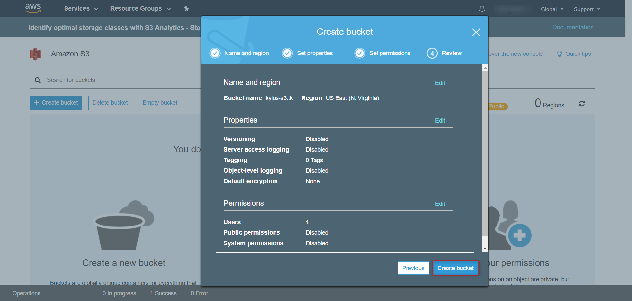Click the Set properties checkmark icon
Viewport: 632px width, 301px height.
[x=287, y=53]
